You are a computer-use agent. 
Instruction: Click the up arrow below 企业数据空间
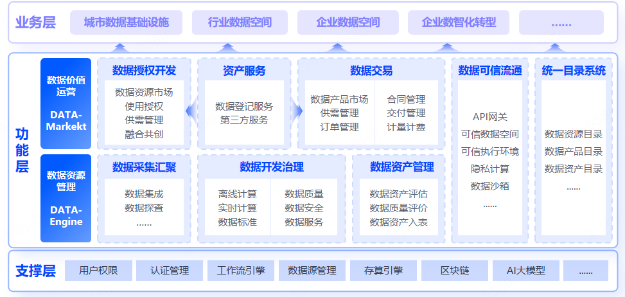click(337, 47)
